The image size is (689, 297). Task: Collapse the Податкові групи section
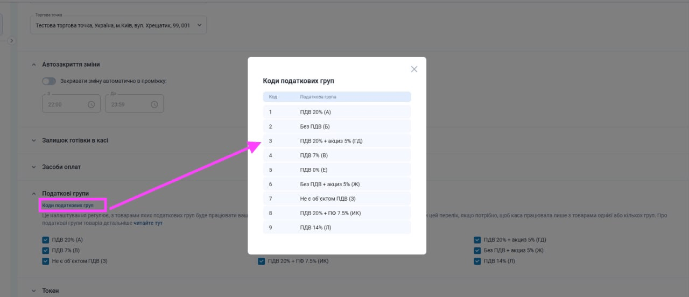(34, 194)
